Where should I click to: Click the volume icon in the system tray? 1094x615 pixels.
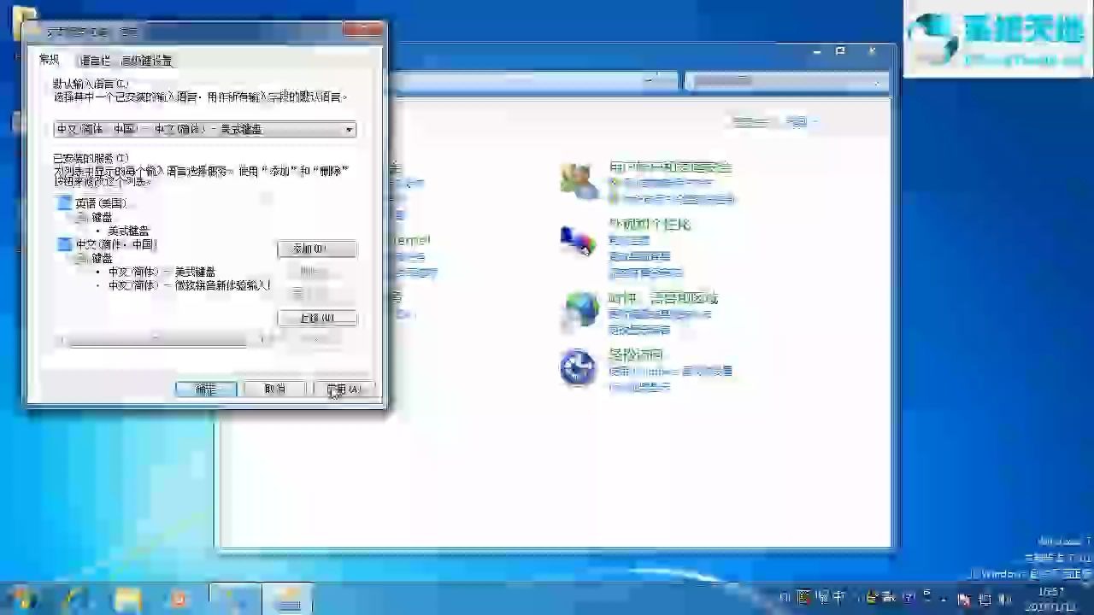tap(1005, 600)
